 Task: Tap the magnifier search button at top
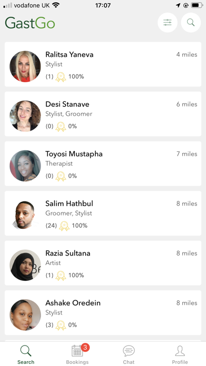191,23
